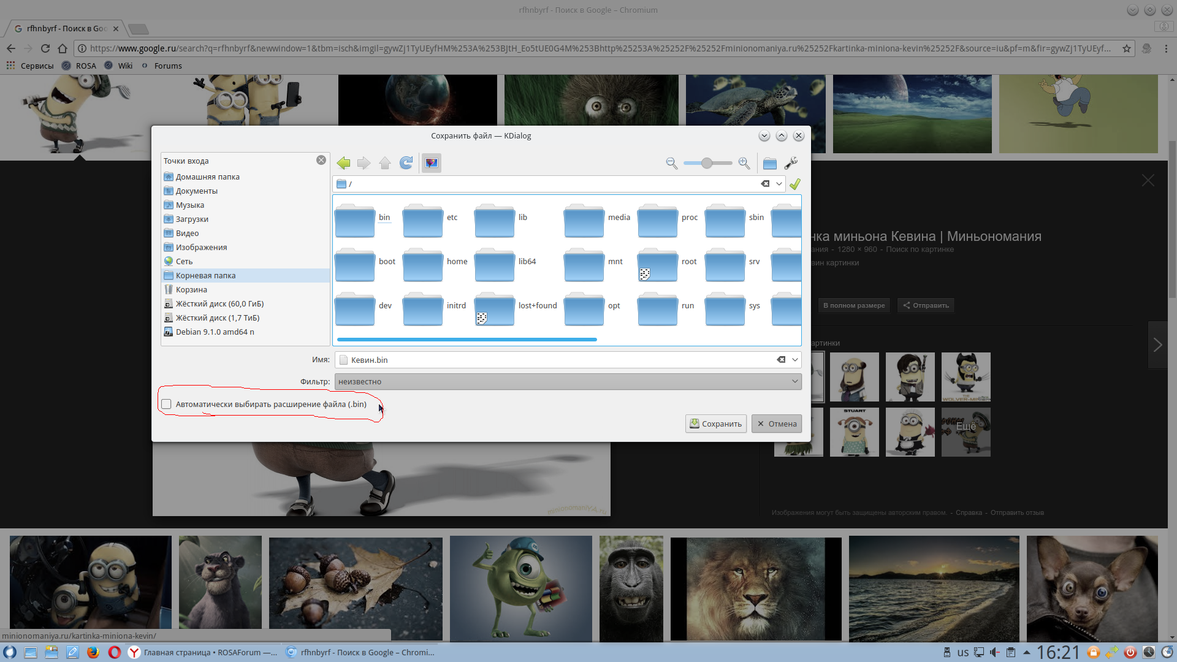Clear the file name field with its icon
1177x662 pixels.
click(781, 360)
